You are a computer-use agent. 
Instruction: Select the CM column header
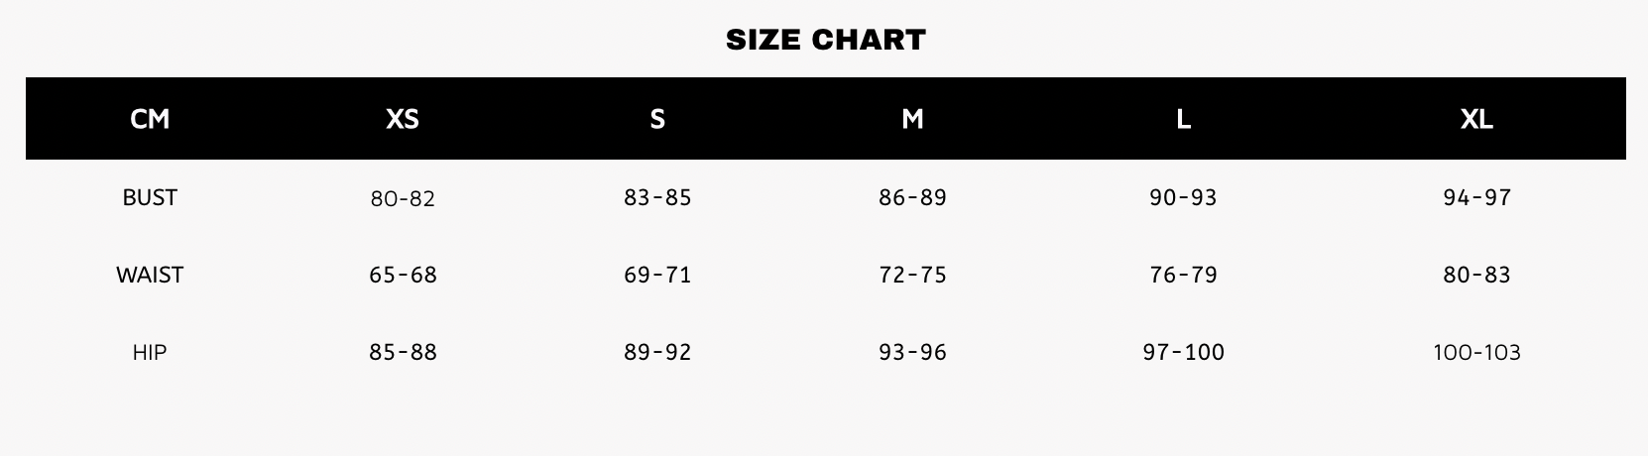click(x=150, y=119)
